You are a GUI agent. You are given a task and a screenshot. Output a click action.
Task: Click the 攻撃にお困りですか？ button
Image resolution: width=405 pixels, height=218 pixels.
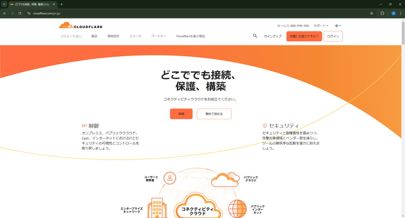pyautogui.click(x=304, y=36)
